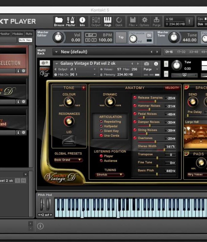Open instrument name dropdown arrow

[x=56, y=64]
